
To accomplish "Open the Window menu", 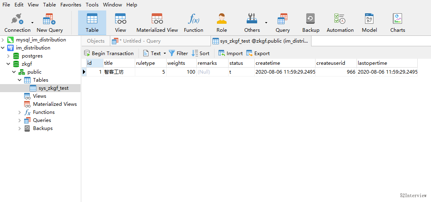I will 112,5.
